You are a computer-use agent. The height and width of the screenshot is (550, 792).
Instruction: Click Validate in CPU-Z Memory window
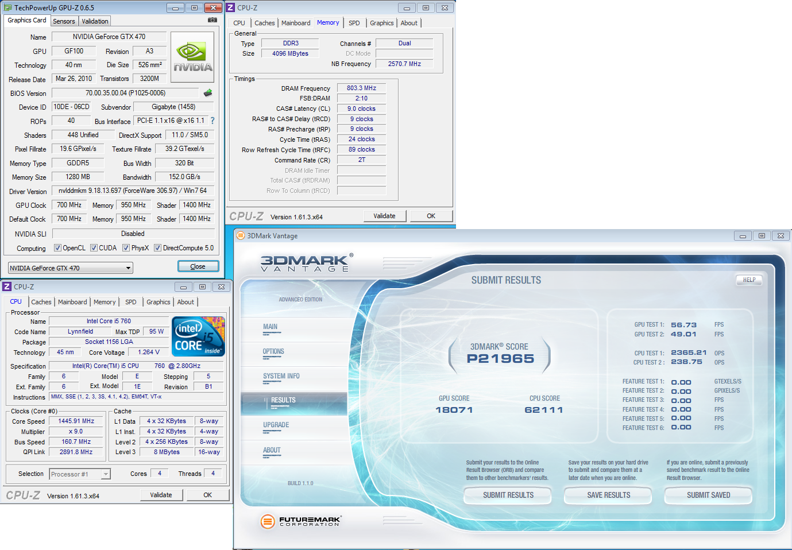(385, 216)
